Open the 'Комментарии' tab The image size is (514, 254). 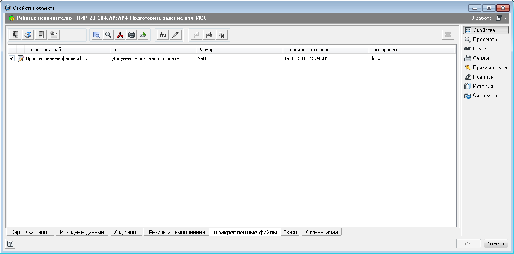321,232
